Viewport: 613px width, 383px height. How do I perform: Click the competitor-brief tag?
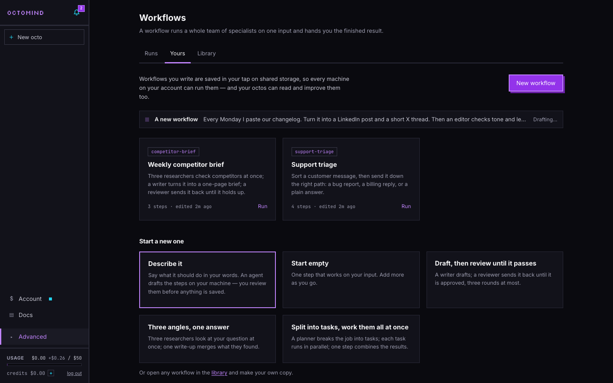[173, 152]
